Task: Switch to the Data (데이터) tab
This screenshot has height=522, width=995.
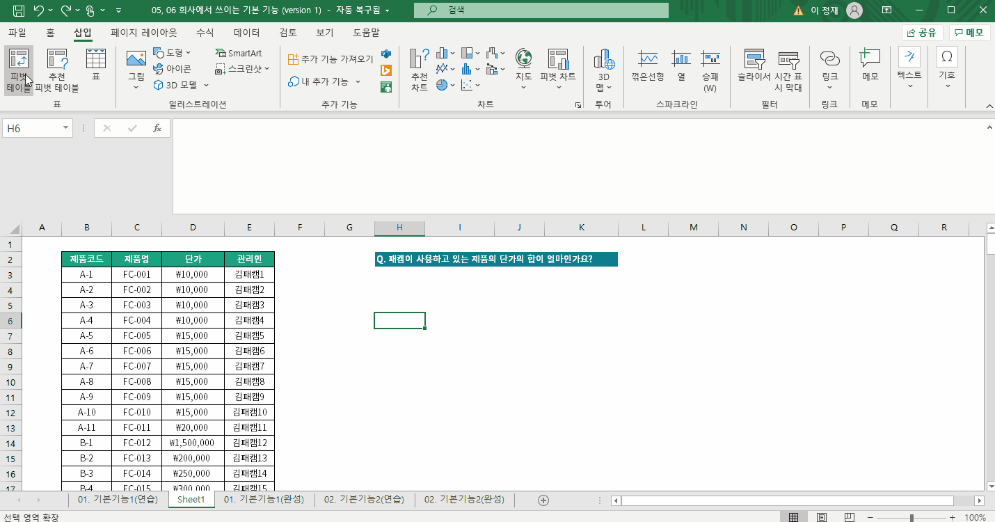Action: click(x=246, y=32)
